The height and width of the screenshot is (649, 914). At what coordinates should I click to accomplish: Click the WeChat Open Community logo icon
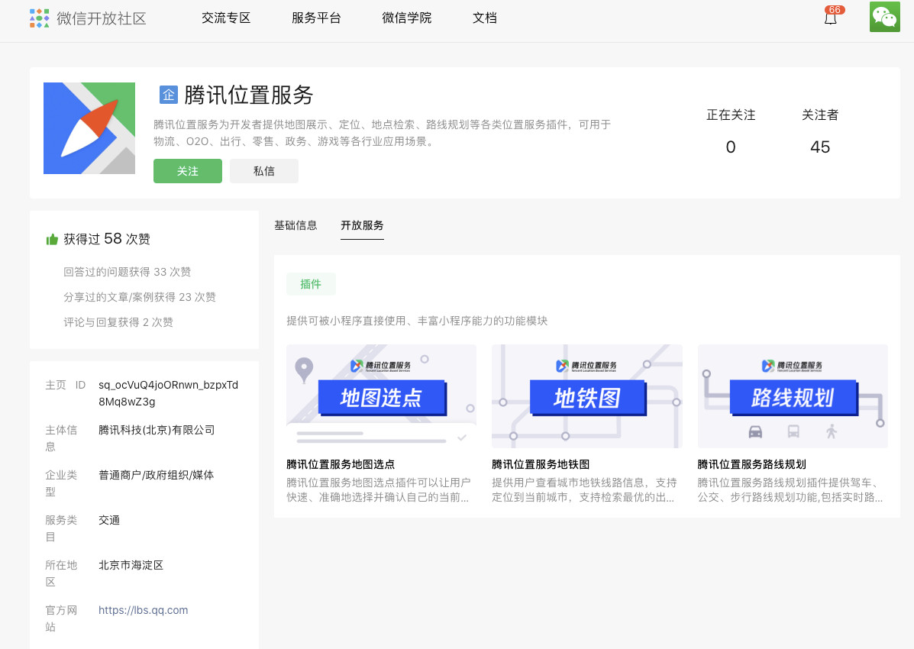[x=39, y=18]
